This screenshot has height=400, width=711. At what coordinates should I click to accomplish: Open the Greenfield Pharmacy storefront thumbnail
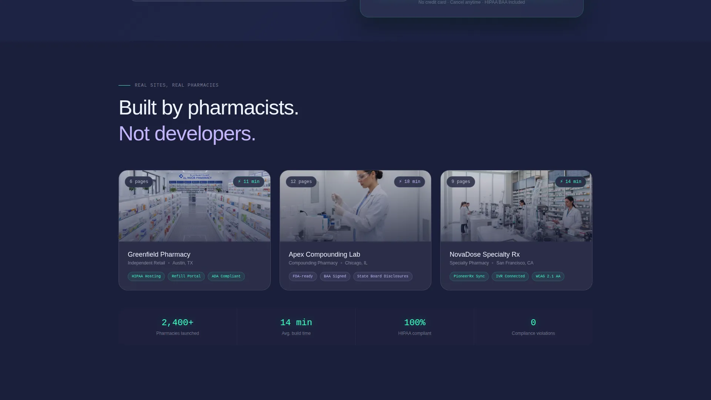point(194,206)
